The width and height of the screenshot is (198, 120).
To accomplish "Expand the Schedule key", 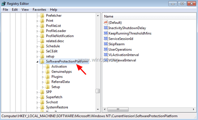I will [x=37, y=46].
